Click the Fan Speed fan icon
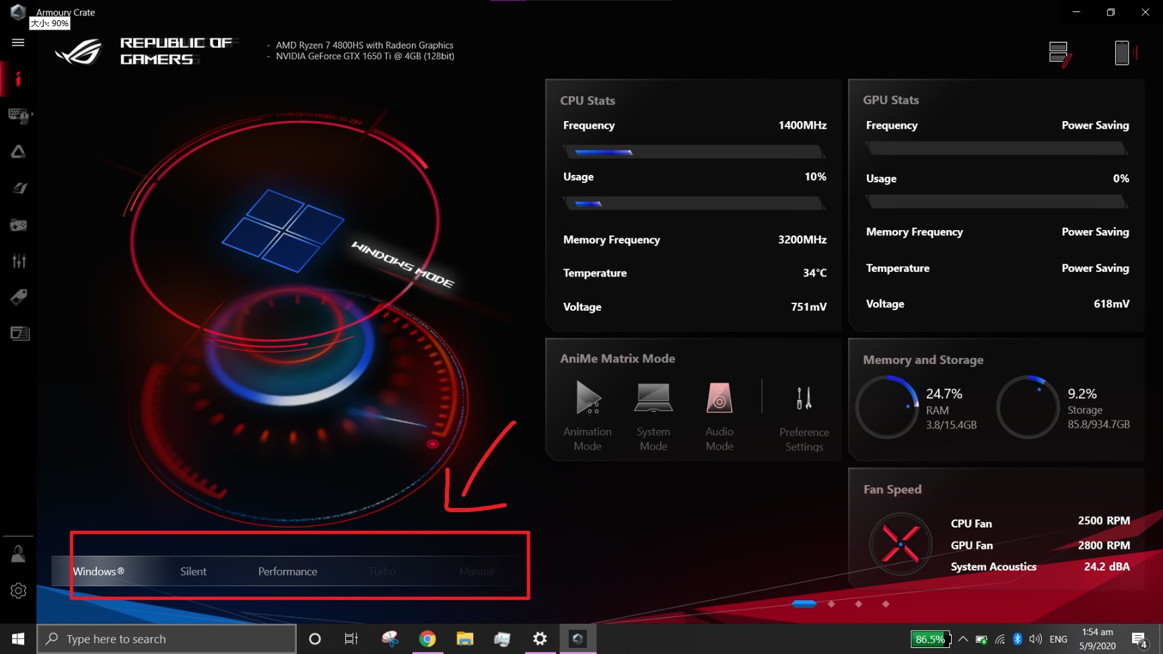Viewport: 1163px width, 654px height. point(901,544)
